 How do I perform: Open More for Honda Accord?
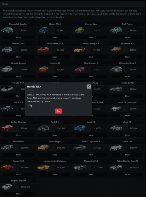18,76
